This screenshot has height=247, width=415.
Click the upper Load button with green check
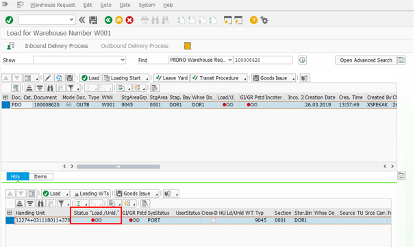[x=90, y=78]
